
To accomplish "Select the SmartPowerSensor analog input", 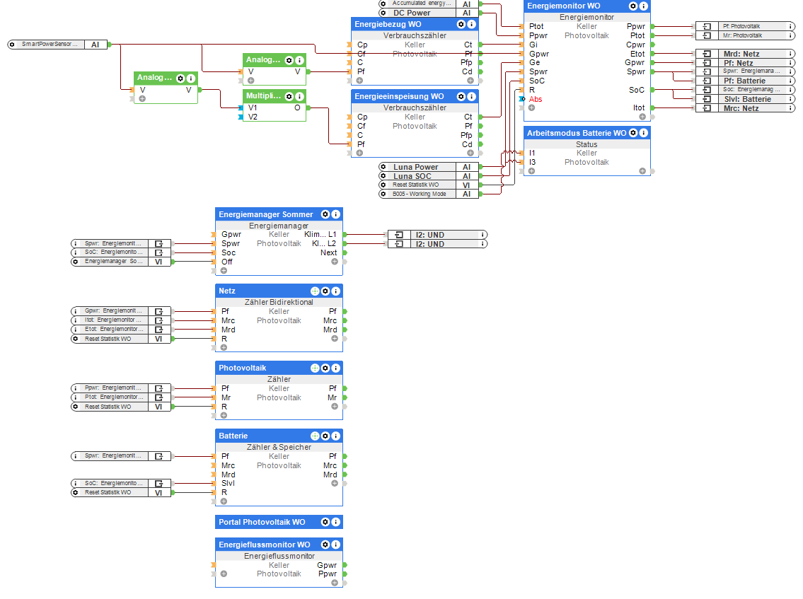I will (x=59, y=45).
